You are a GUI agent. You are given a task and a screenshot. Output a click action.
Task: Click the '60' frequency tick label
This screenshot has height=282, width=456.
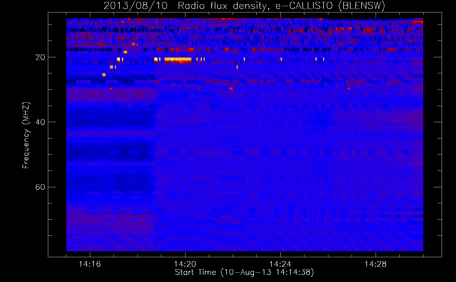pos(40,187)
